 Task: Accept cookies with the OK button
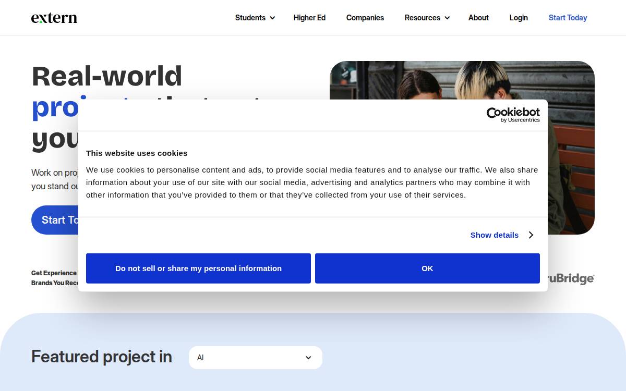coord(427,268)
